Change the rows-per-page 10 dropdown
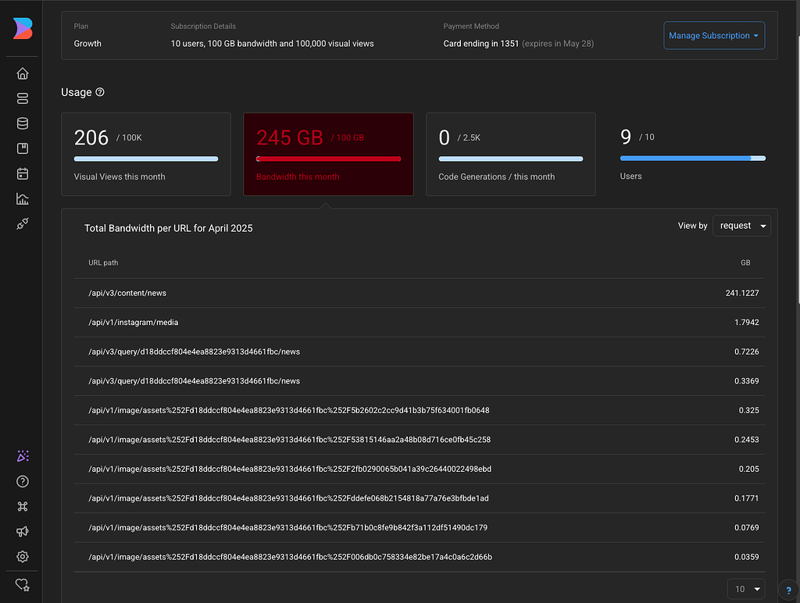The image size is (800, 603). click(x=745, y=589)
